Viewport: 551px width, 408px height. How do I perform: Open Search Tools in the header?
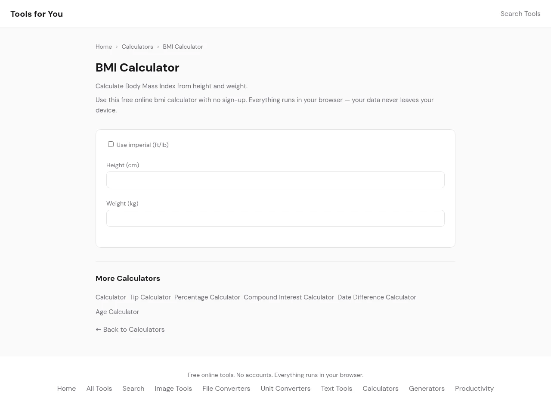coord(520,14)
